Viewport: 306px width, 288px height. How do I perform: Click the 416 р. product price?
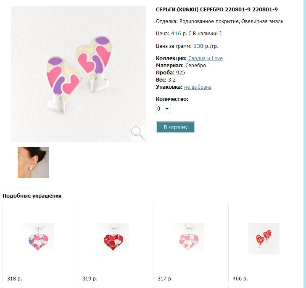coord(179,34)
